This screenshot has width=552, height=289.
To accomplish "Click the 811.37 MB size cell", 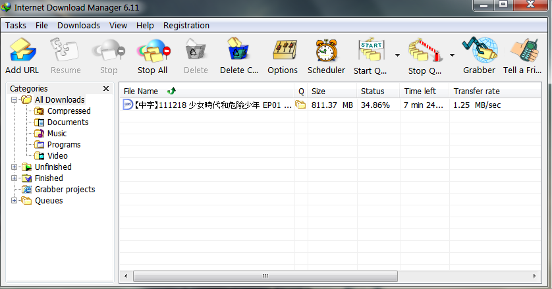I will pyautogui.click(x=332, y=105).
